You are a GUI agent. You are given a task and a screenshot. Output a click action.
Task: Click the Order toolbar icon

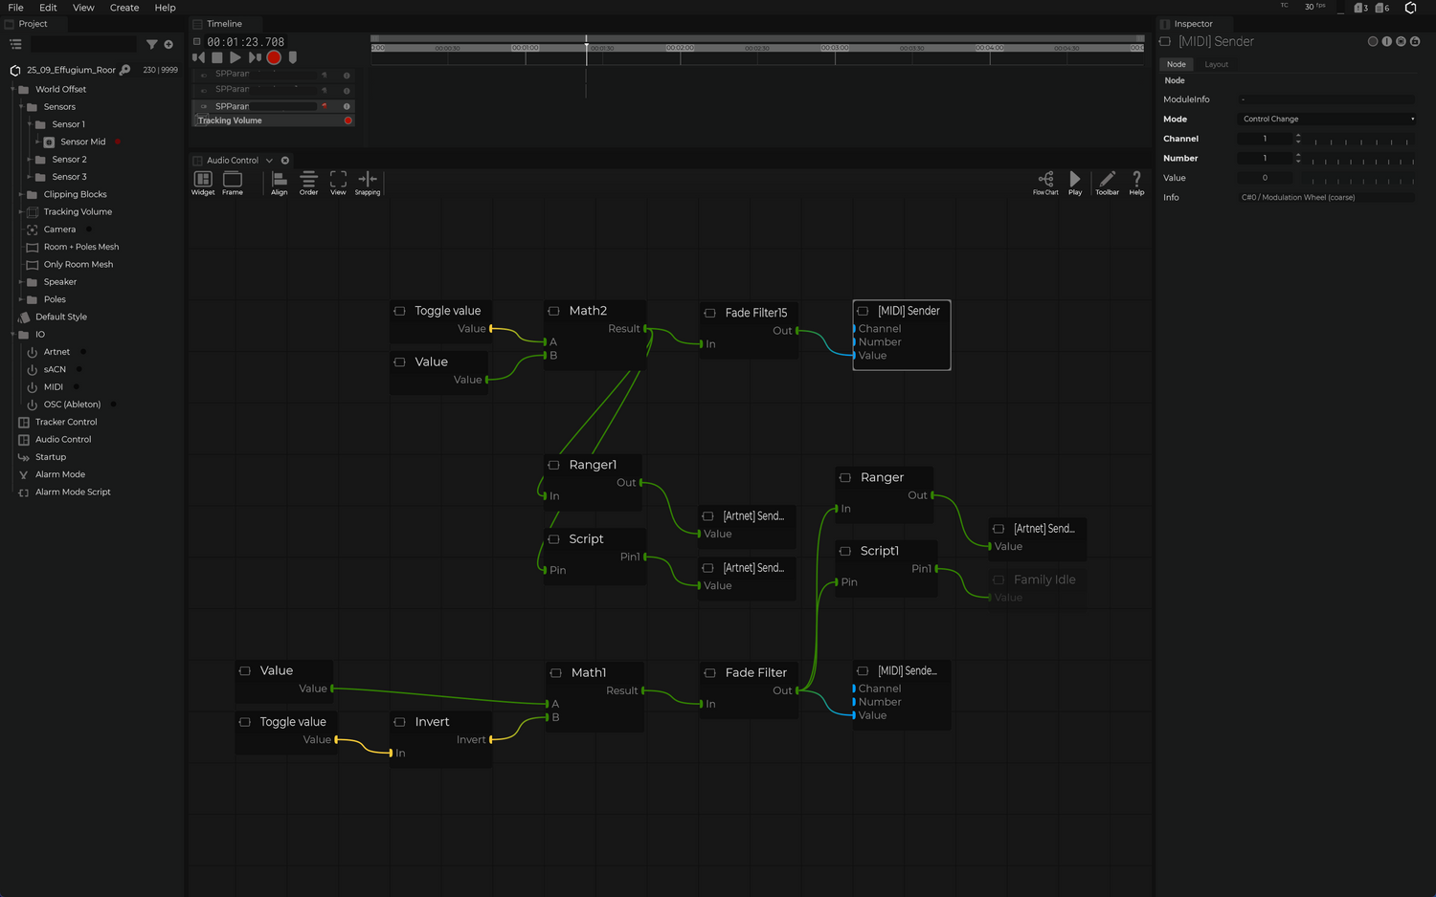click(x=308, y=181)
